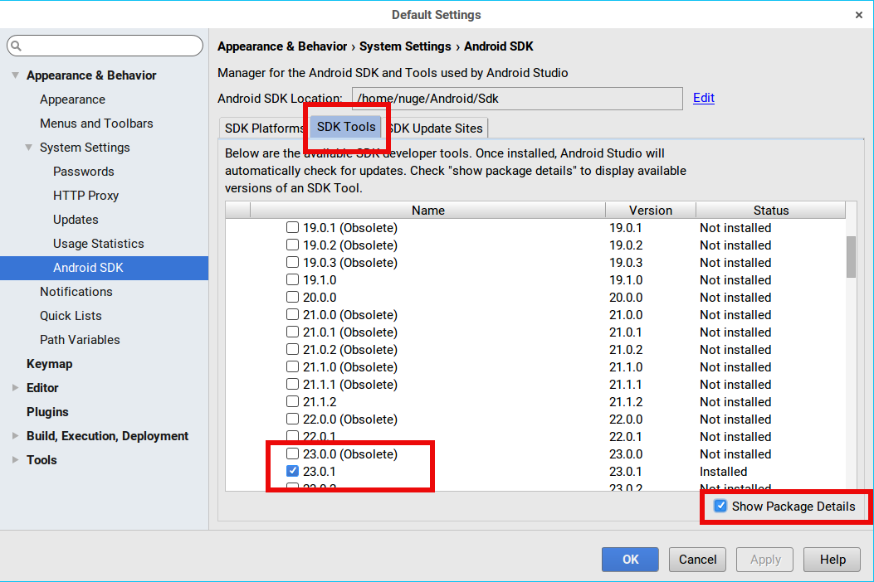Check the 19.1.0 build tools checkbox
874x582 pixels.
tap(292, 280)
